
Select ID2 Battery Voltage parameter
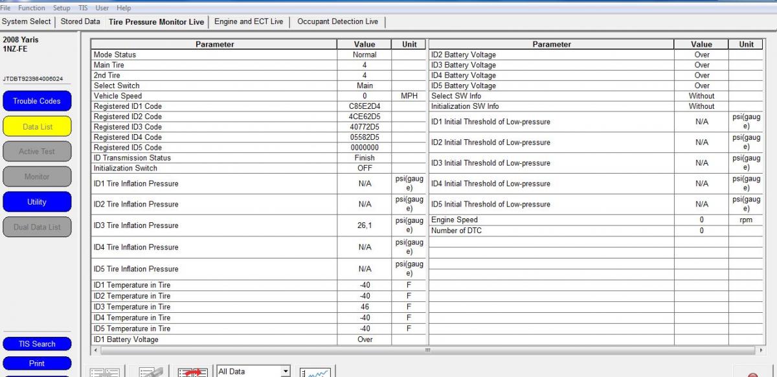point(551,55)
